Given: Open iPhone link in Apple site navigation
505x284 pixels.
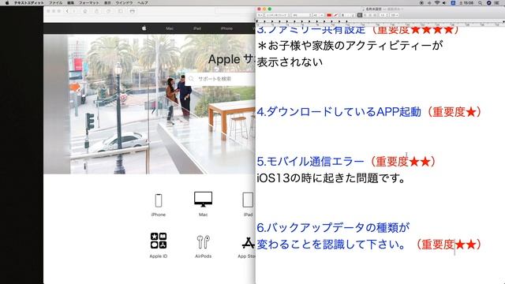Looking at the screenshot, I should pyautogui.click(x=226, y=28).
